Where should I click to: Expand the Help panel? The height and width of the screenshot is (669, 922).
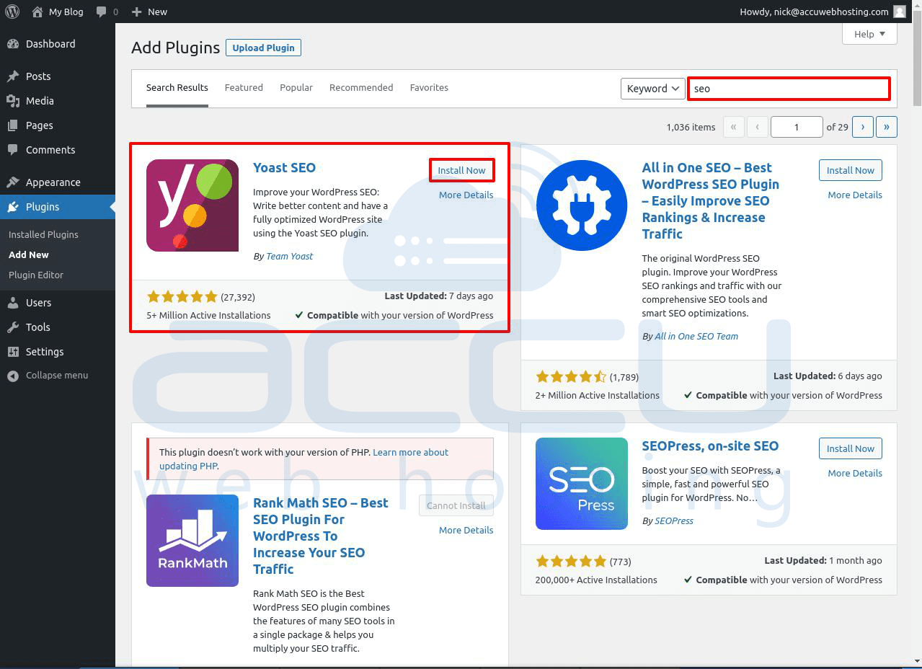tap(869, 34)
